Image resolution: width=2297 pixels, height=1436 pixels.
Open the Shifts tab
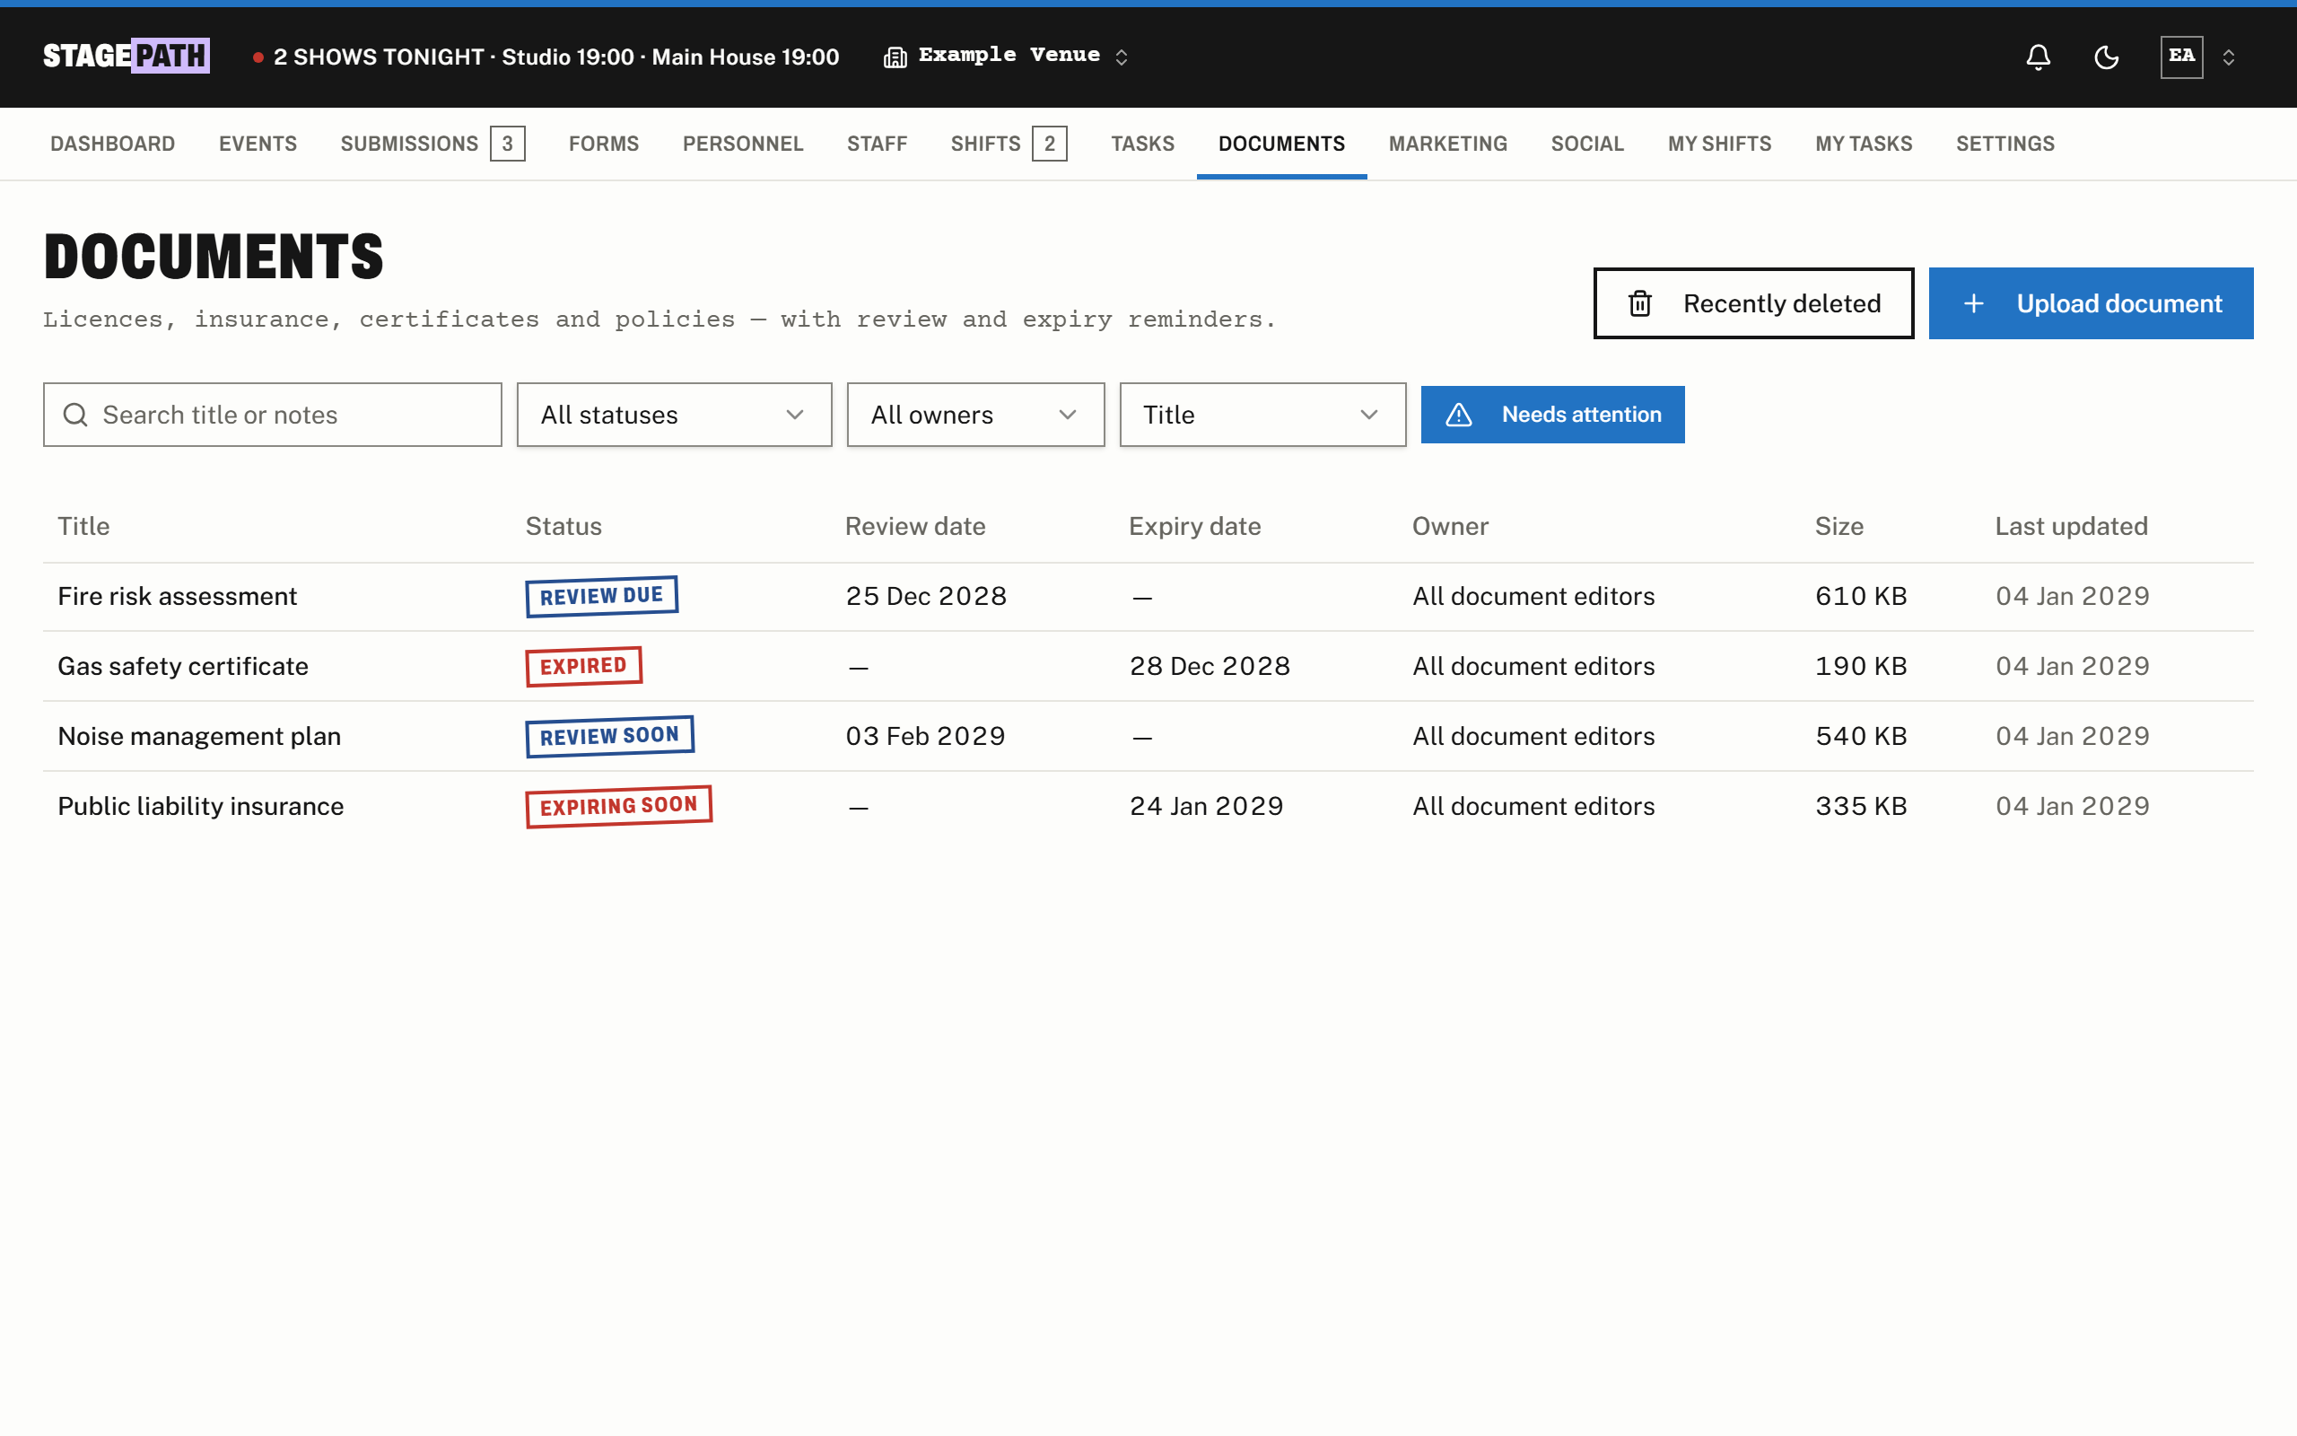tap(1009, 144)
